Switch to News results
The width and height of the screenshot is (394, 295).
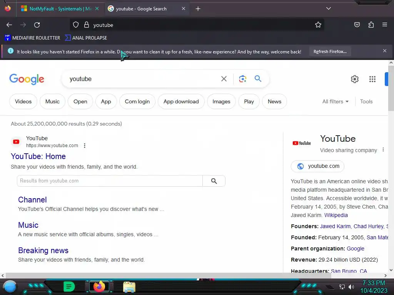tap(274, 101)
